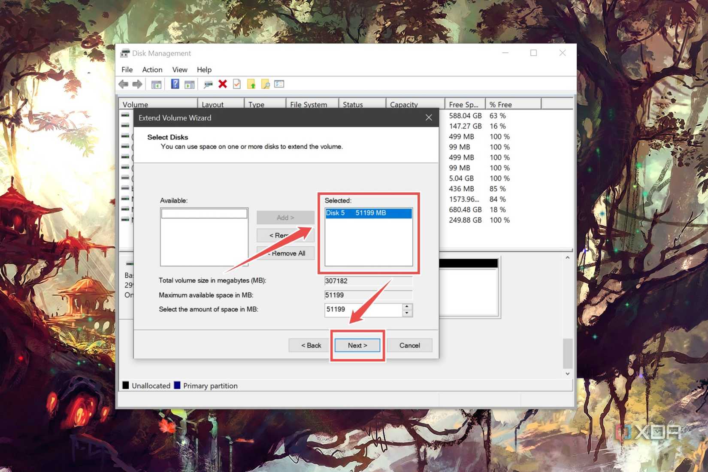708x472 pixels.
Task: Click the 1573.96... free space cell
Action: 464,199
